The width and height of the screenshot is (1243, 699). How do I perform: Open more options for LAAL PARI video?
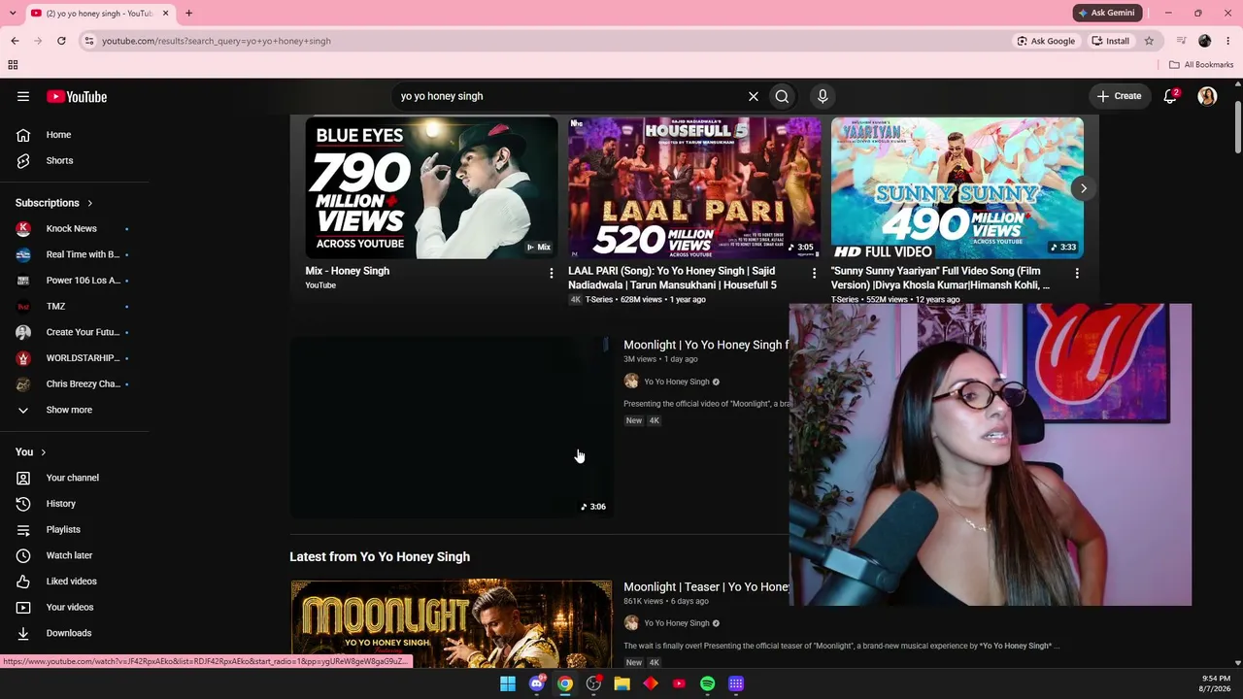[x=814, y=274]
